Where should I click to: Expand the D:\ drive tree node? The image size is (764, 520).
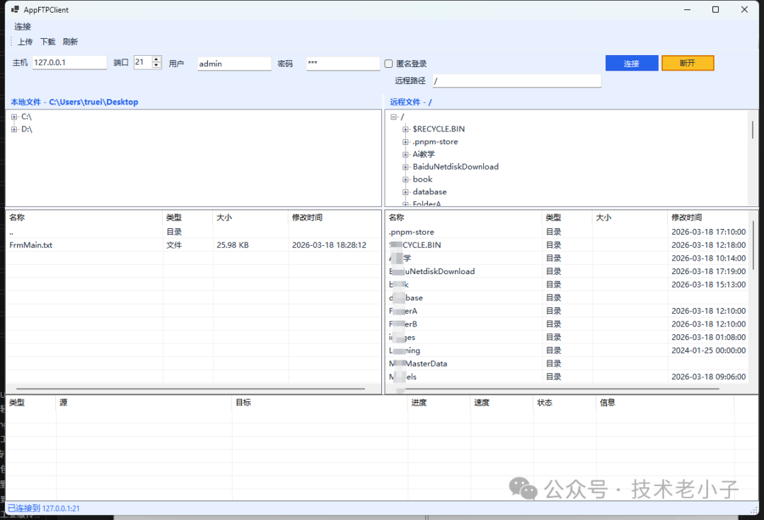(x=14, y=129)
